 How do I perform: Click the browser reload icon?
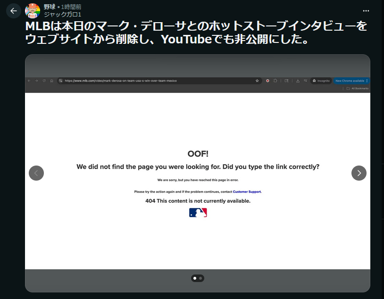(x=44, y=81)
